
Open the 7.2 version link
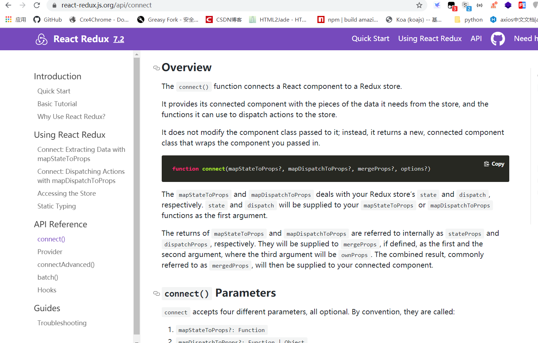click(119, 39)
